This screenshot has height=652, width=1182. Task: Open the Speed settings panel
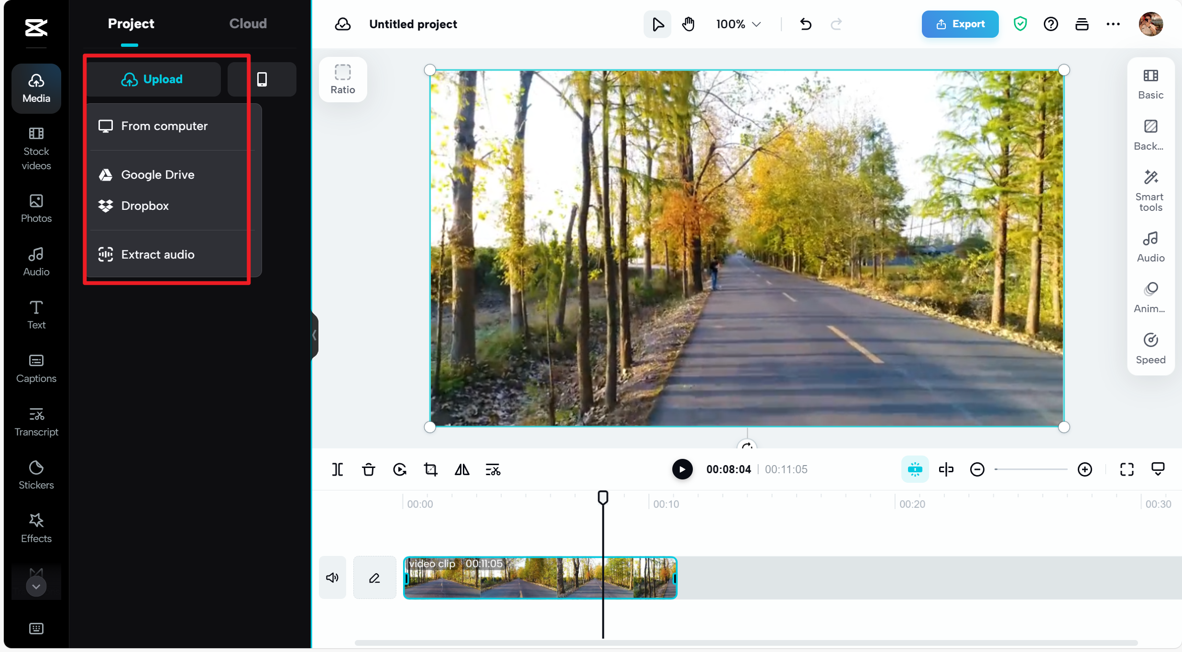point(1150,348)
